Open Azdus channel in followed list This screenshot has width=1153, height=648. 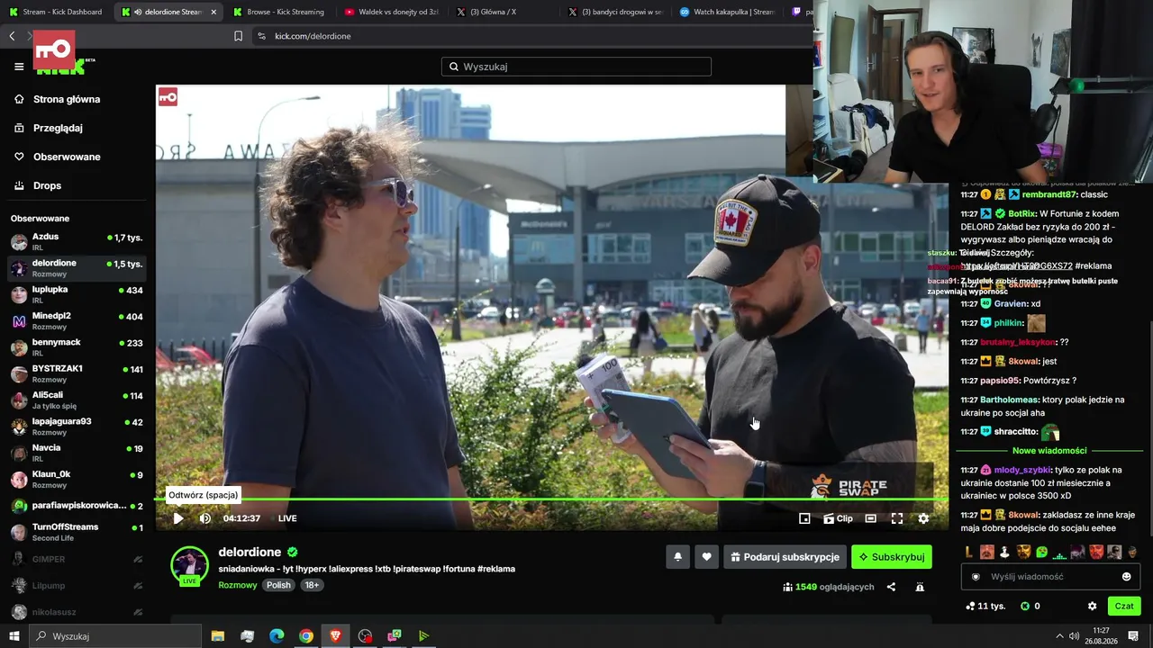pos(77,242)
